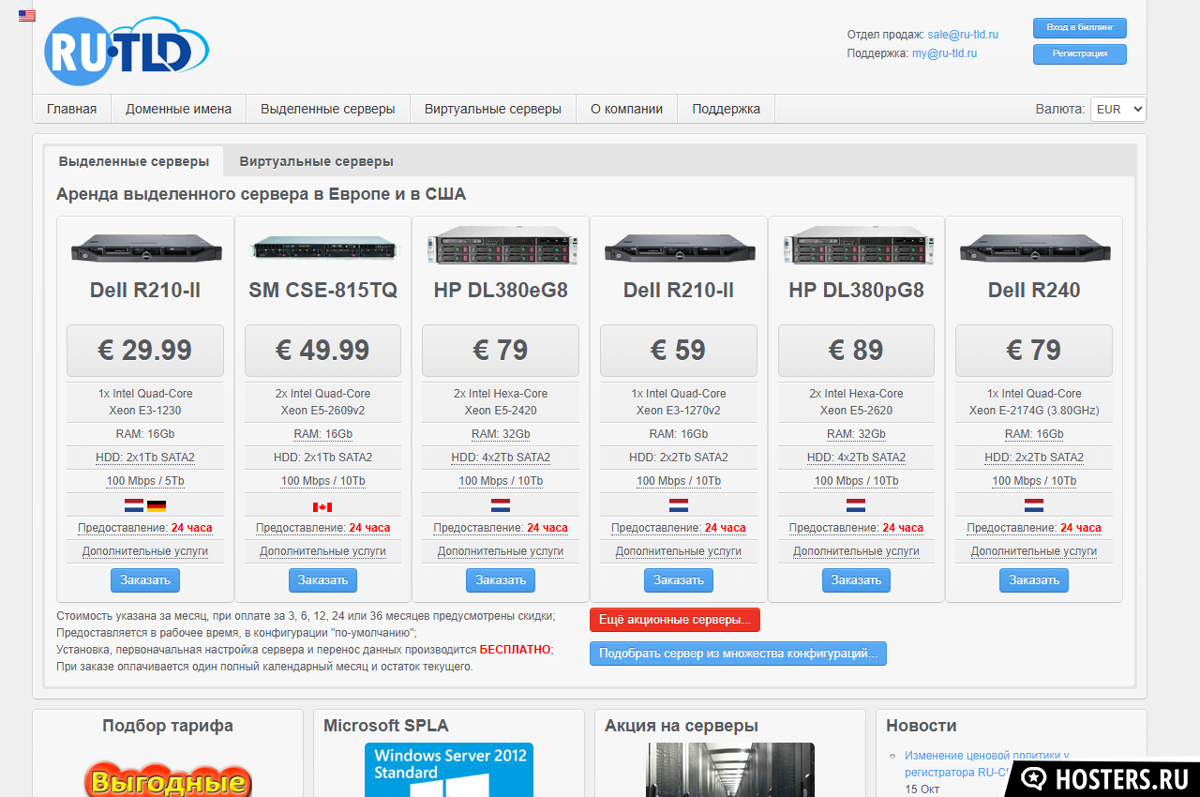Expand Дополнительные услуги under Dell R240
Screen dimensions: 1200x797
point(1033,551)
